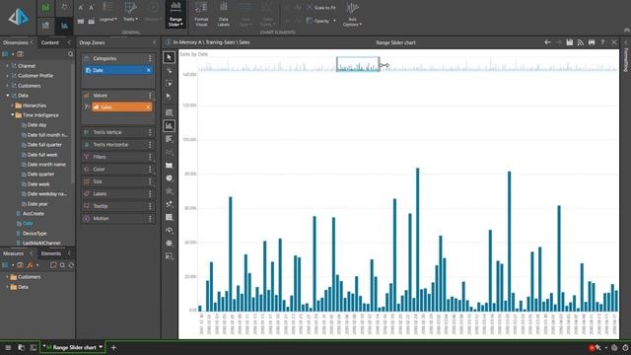The width and height of the screenshot is (631, 355).
Task: Select the DeviceType item
Action: coord(35,234)
